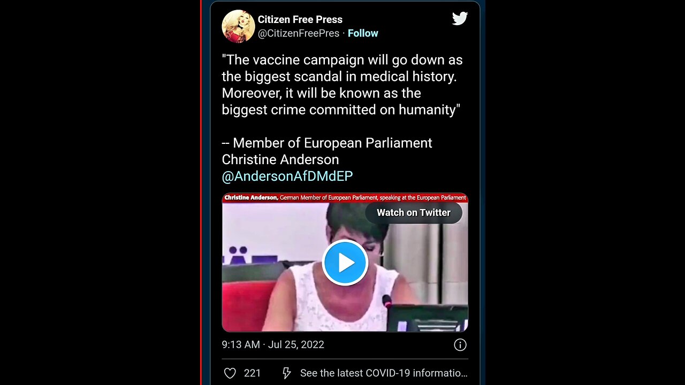685x385 pixels.
Task: Open the Citizen Free Press profile avatar
Action: tap(238, 26)
